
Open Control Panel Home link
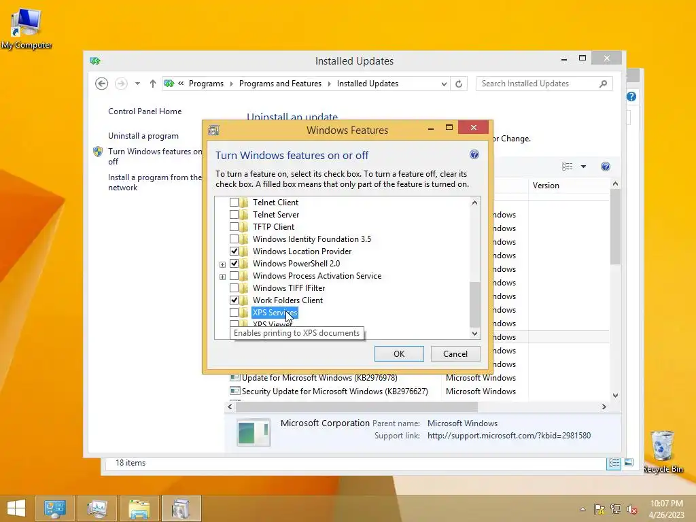(x=145, y=111)
